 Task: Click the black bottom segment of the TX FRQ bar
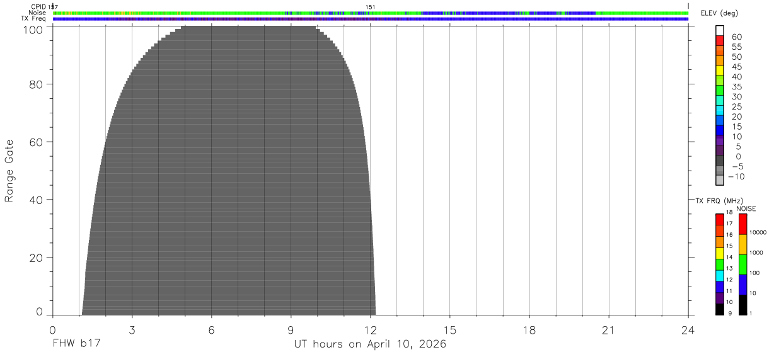(x=720, y=309)
